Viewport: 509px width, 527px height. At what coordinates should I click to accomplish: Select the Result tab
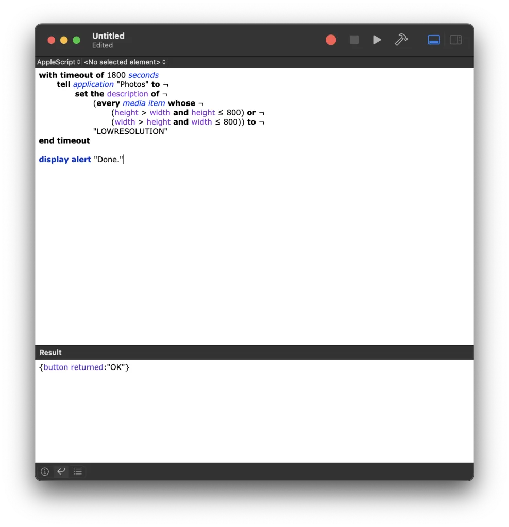[50, 352]
